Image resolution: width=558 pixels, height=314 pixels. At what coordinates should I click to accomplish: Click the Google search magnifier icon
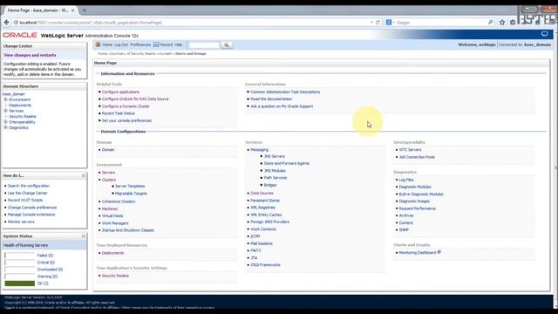tap(491, 22)
